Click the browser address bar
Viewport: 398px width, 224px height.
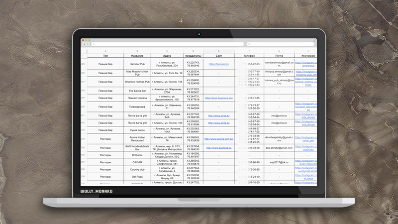click(168, 44)
